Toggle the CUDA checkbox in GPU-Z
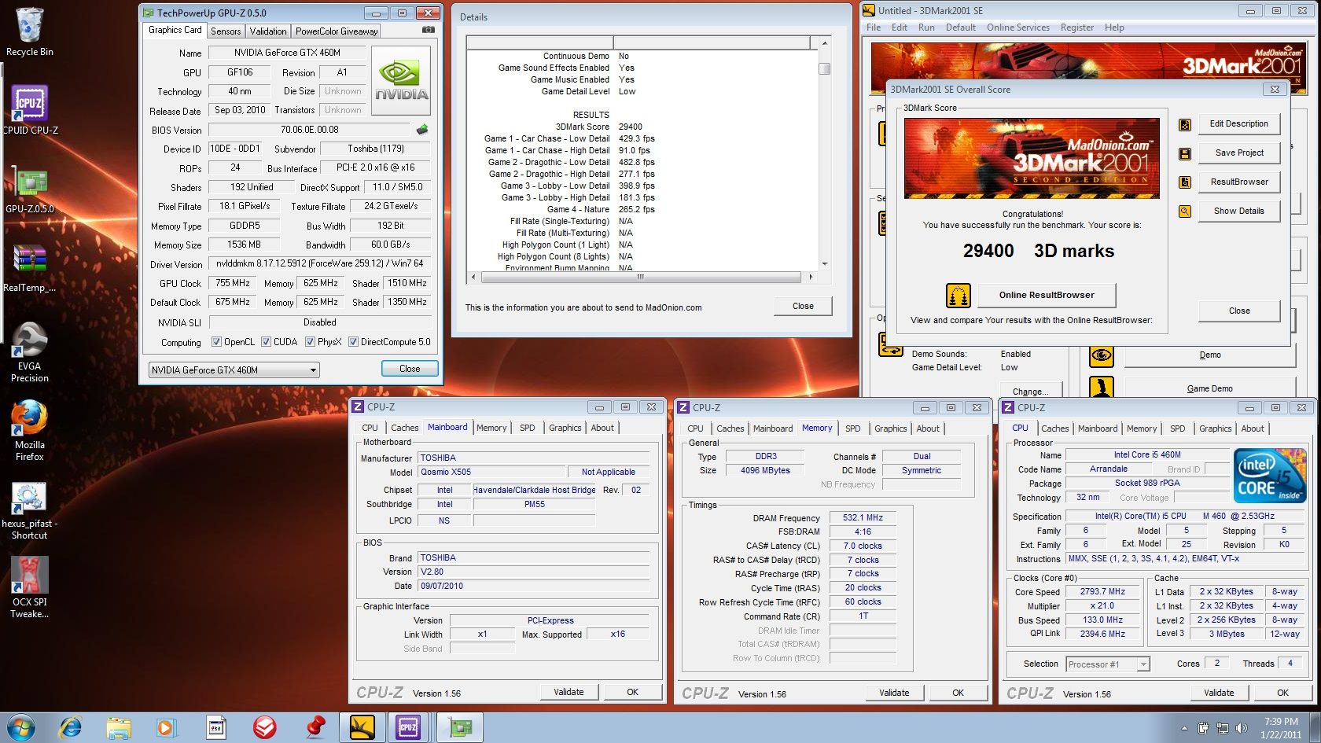 tap(267, 342)
